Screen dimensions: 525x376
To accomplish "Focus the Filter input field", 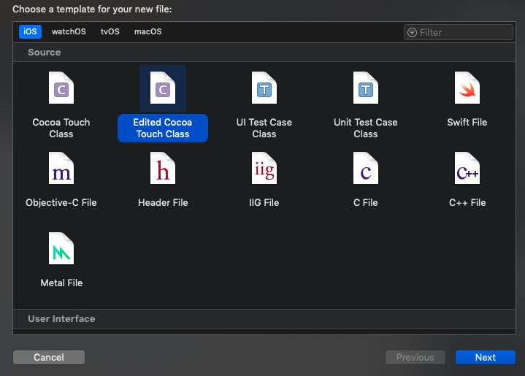I will pos(459,32).
